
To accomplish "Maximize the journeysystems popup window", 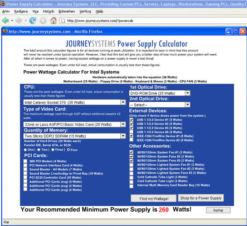I will point(236,31).
